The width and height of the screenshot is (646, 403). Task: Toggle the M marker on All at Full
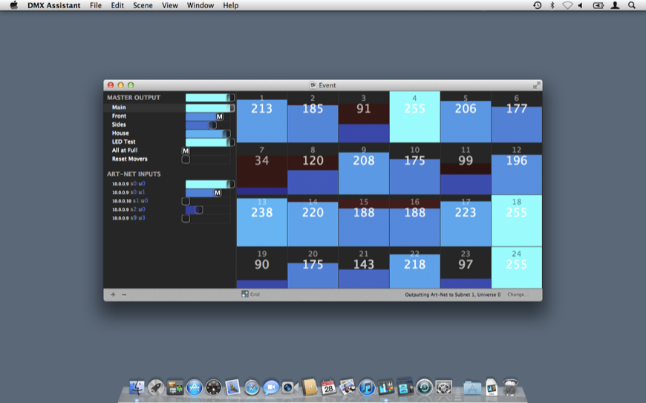tap(186, 151)
